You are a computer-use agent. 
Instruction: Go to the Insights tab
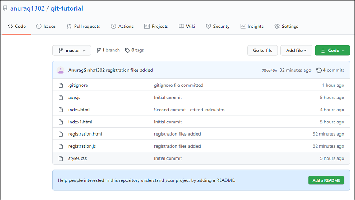[252, 27]
